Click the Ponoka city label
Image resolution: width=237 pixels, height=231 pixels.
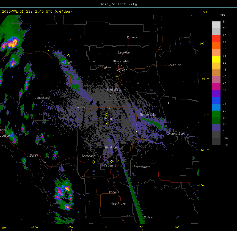pyautogui.click(x=132, y=37)
